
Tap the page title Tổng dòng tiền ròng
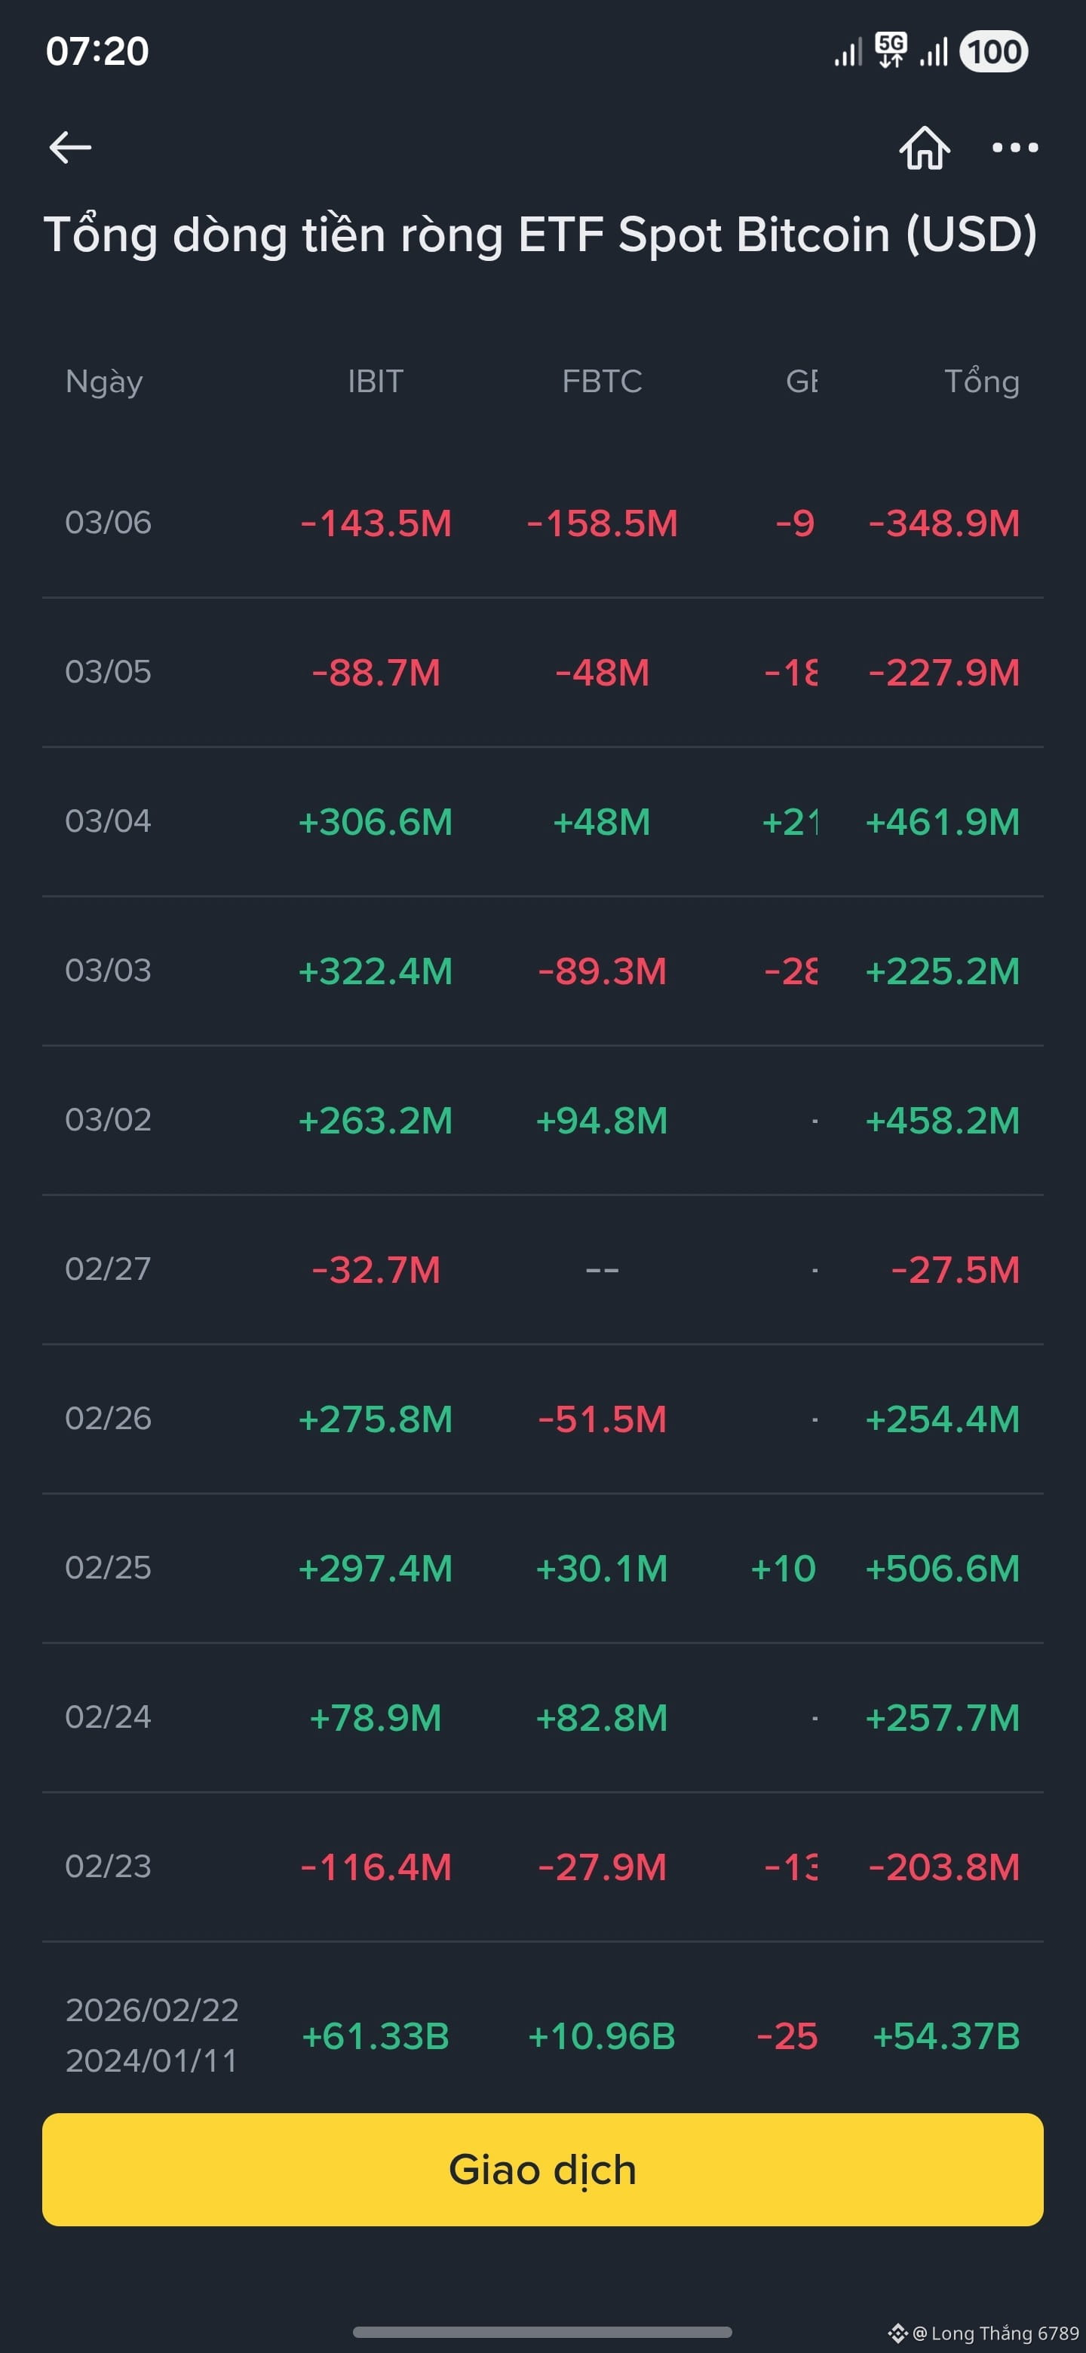pos(273,235)
